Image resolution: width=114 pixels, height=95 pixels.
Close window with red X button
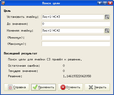pos(110,3)
